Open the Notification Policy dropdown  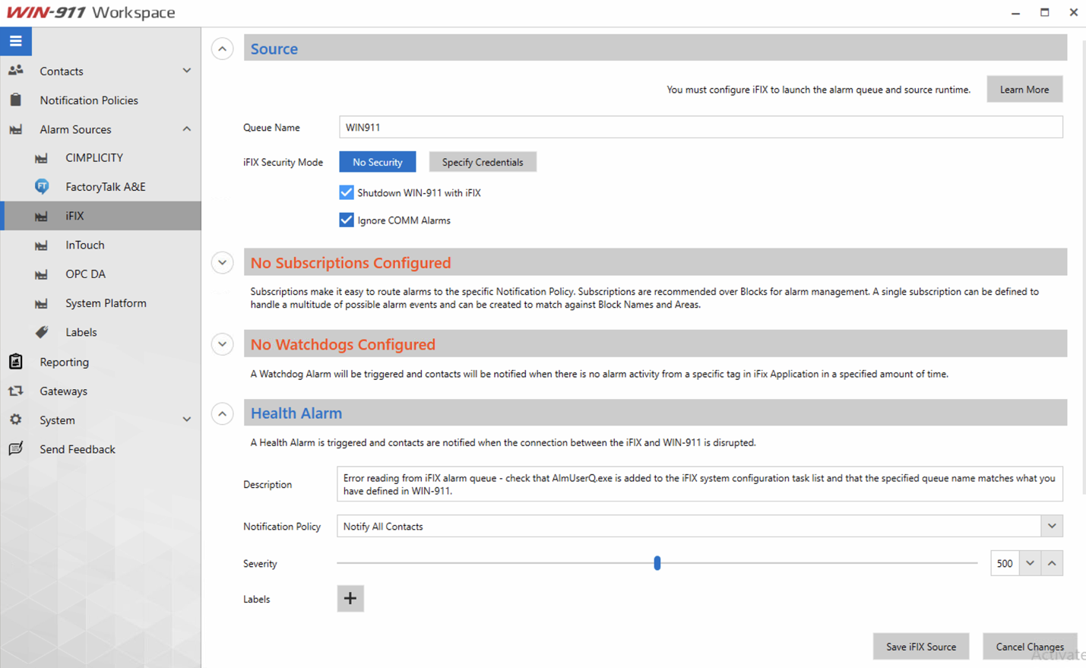click(x=1052, y=526)
